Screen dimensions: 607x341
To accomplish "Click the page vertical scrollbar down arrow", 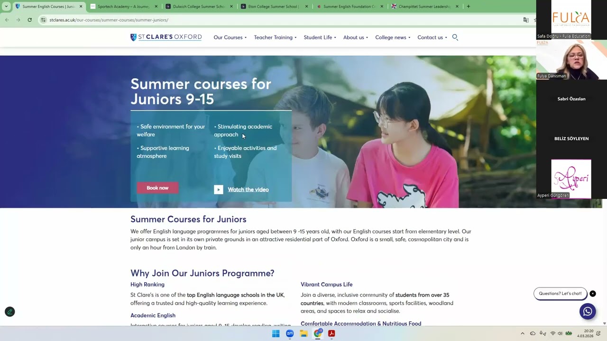I will (x=604, y=323).
